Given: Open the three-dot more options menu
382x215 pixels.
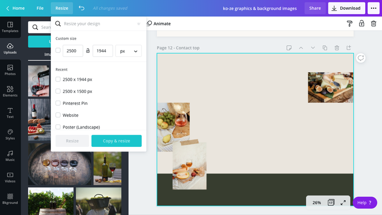Looking at the screenshot, I should click(373, 8).
